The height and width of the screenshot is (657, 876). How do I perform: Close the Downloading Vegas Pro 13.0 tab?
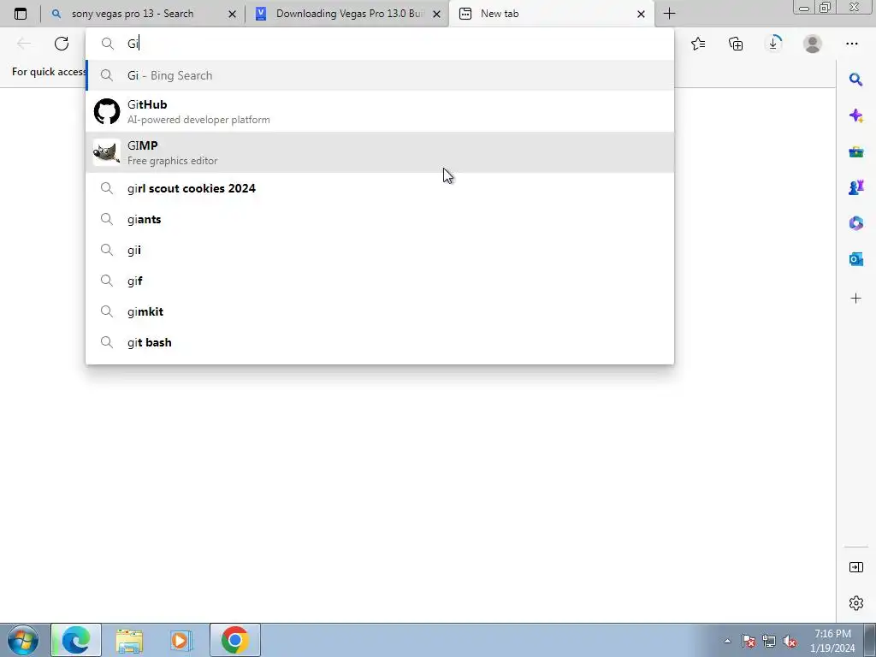[437, 14]
